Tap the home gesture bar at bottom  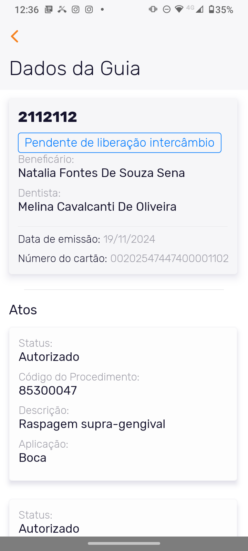pyautogui.click(x=124, y=543)
